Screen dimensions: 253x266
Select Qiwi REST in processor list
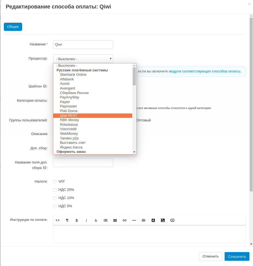click(x=69, y=116)
